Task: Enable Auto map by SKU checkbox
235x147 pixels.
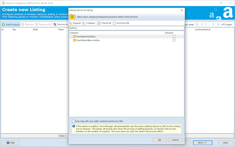Action: coord(73,121)
